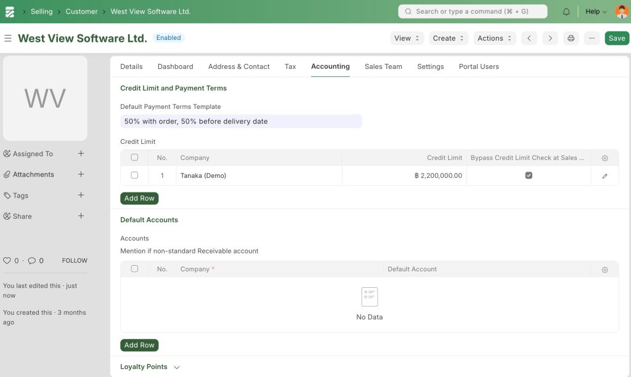Like this document with the heart icon
The image size is (631, 377).
point(7,261)
